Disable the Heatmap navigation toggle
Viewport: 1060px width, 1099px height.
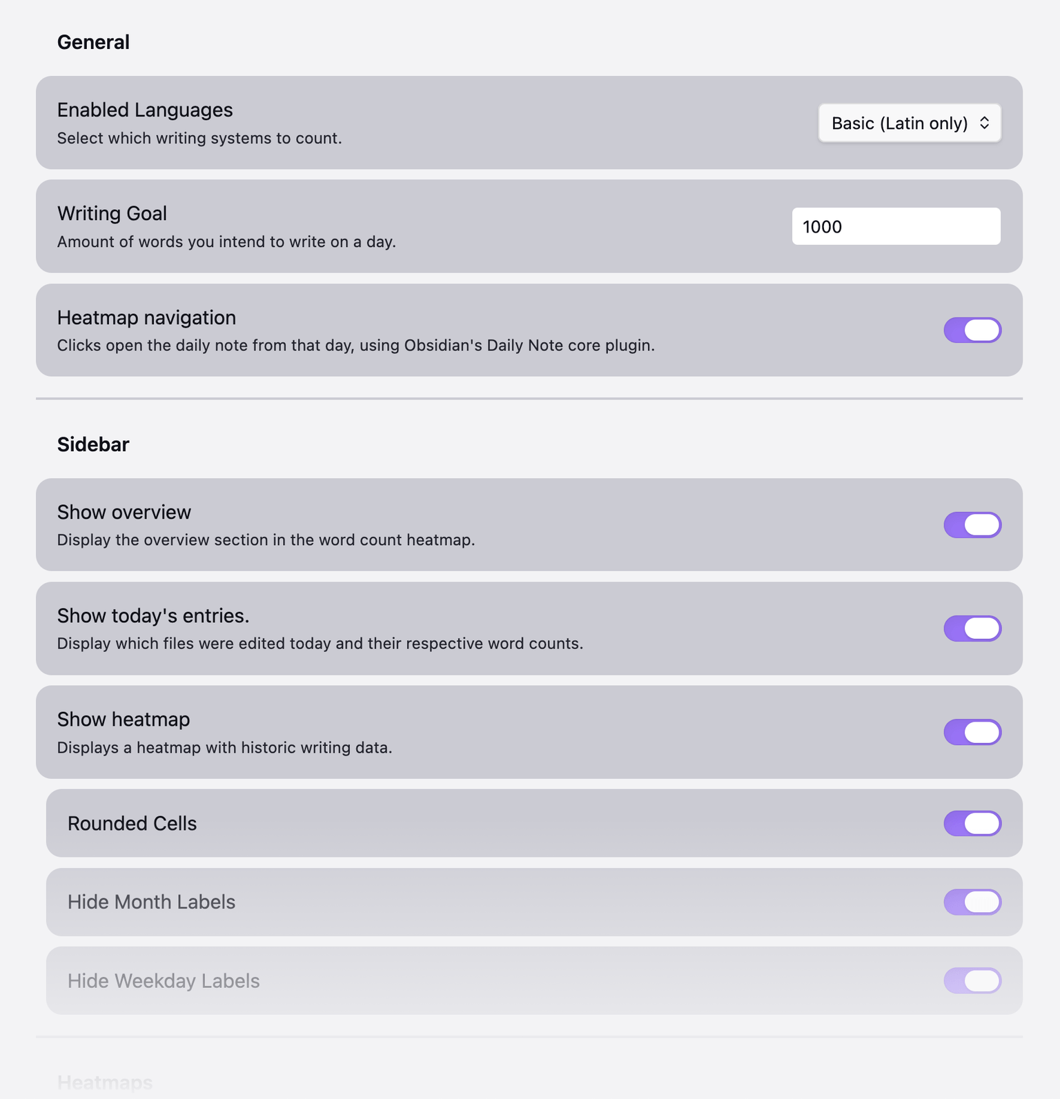pos(972,330)
